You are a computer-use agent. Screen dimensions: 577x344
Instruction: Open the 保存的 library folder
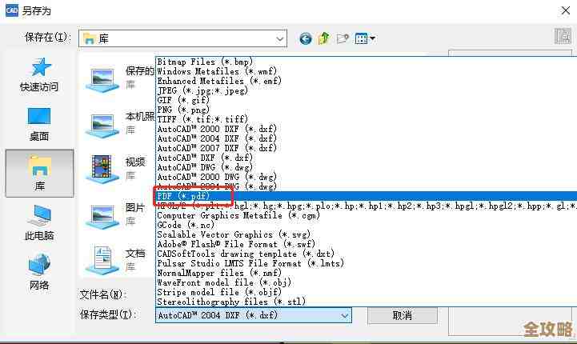click(x=119, y=78)
